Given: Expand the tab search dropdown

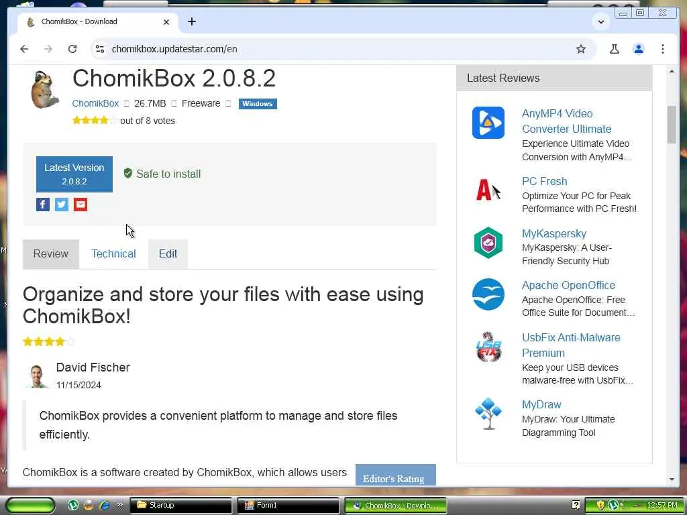Looking at the screenshot, I should tap(601, 21).
